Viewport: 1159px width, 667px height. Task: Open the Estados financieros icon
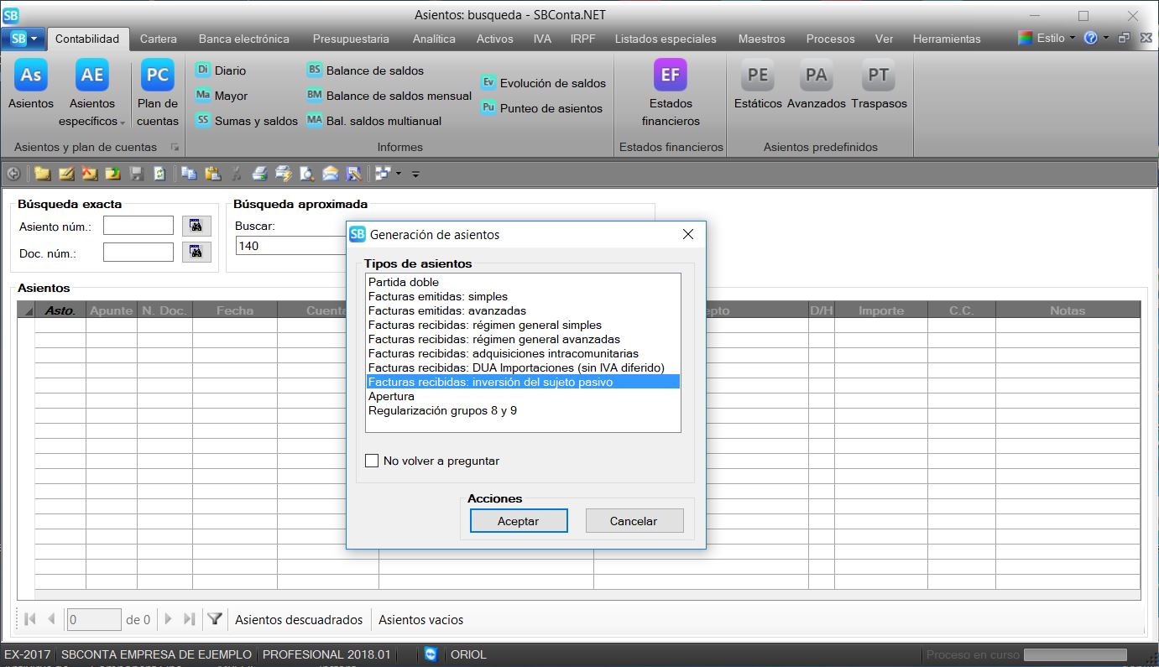(670, 76)
